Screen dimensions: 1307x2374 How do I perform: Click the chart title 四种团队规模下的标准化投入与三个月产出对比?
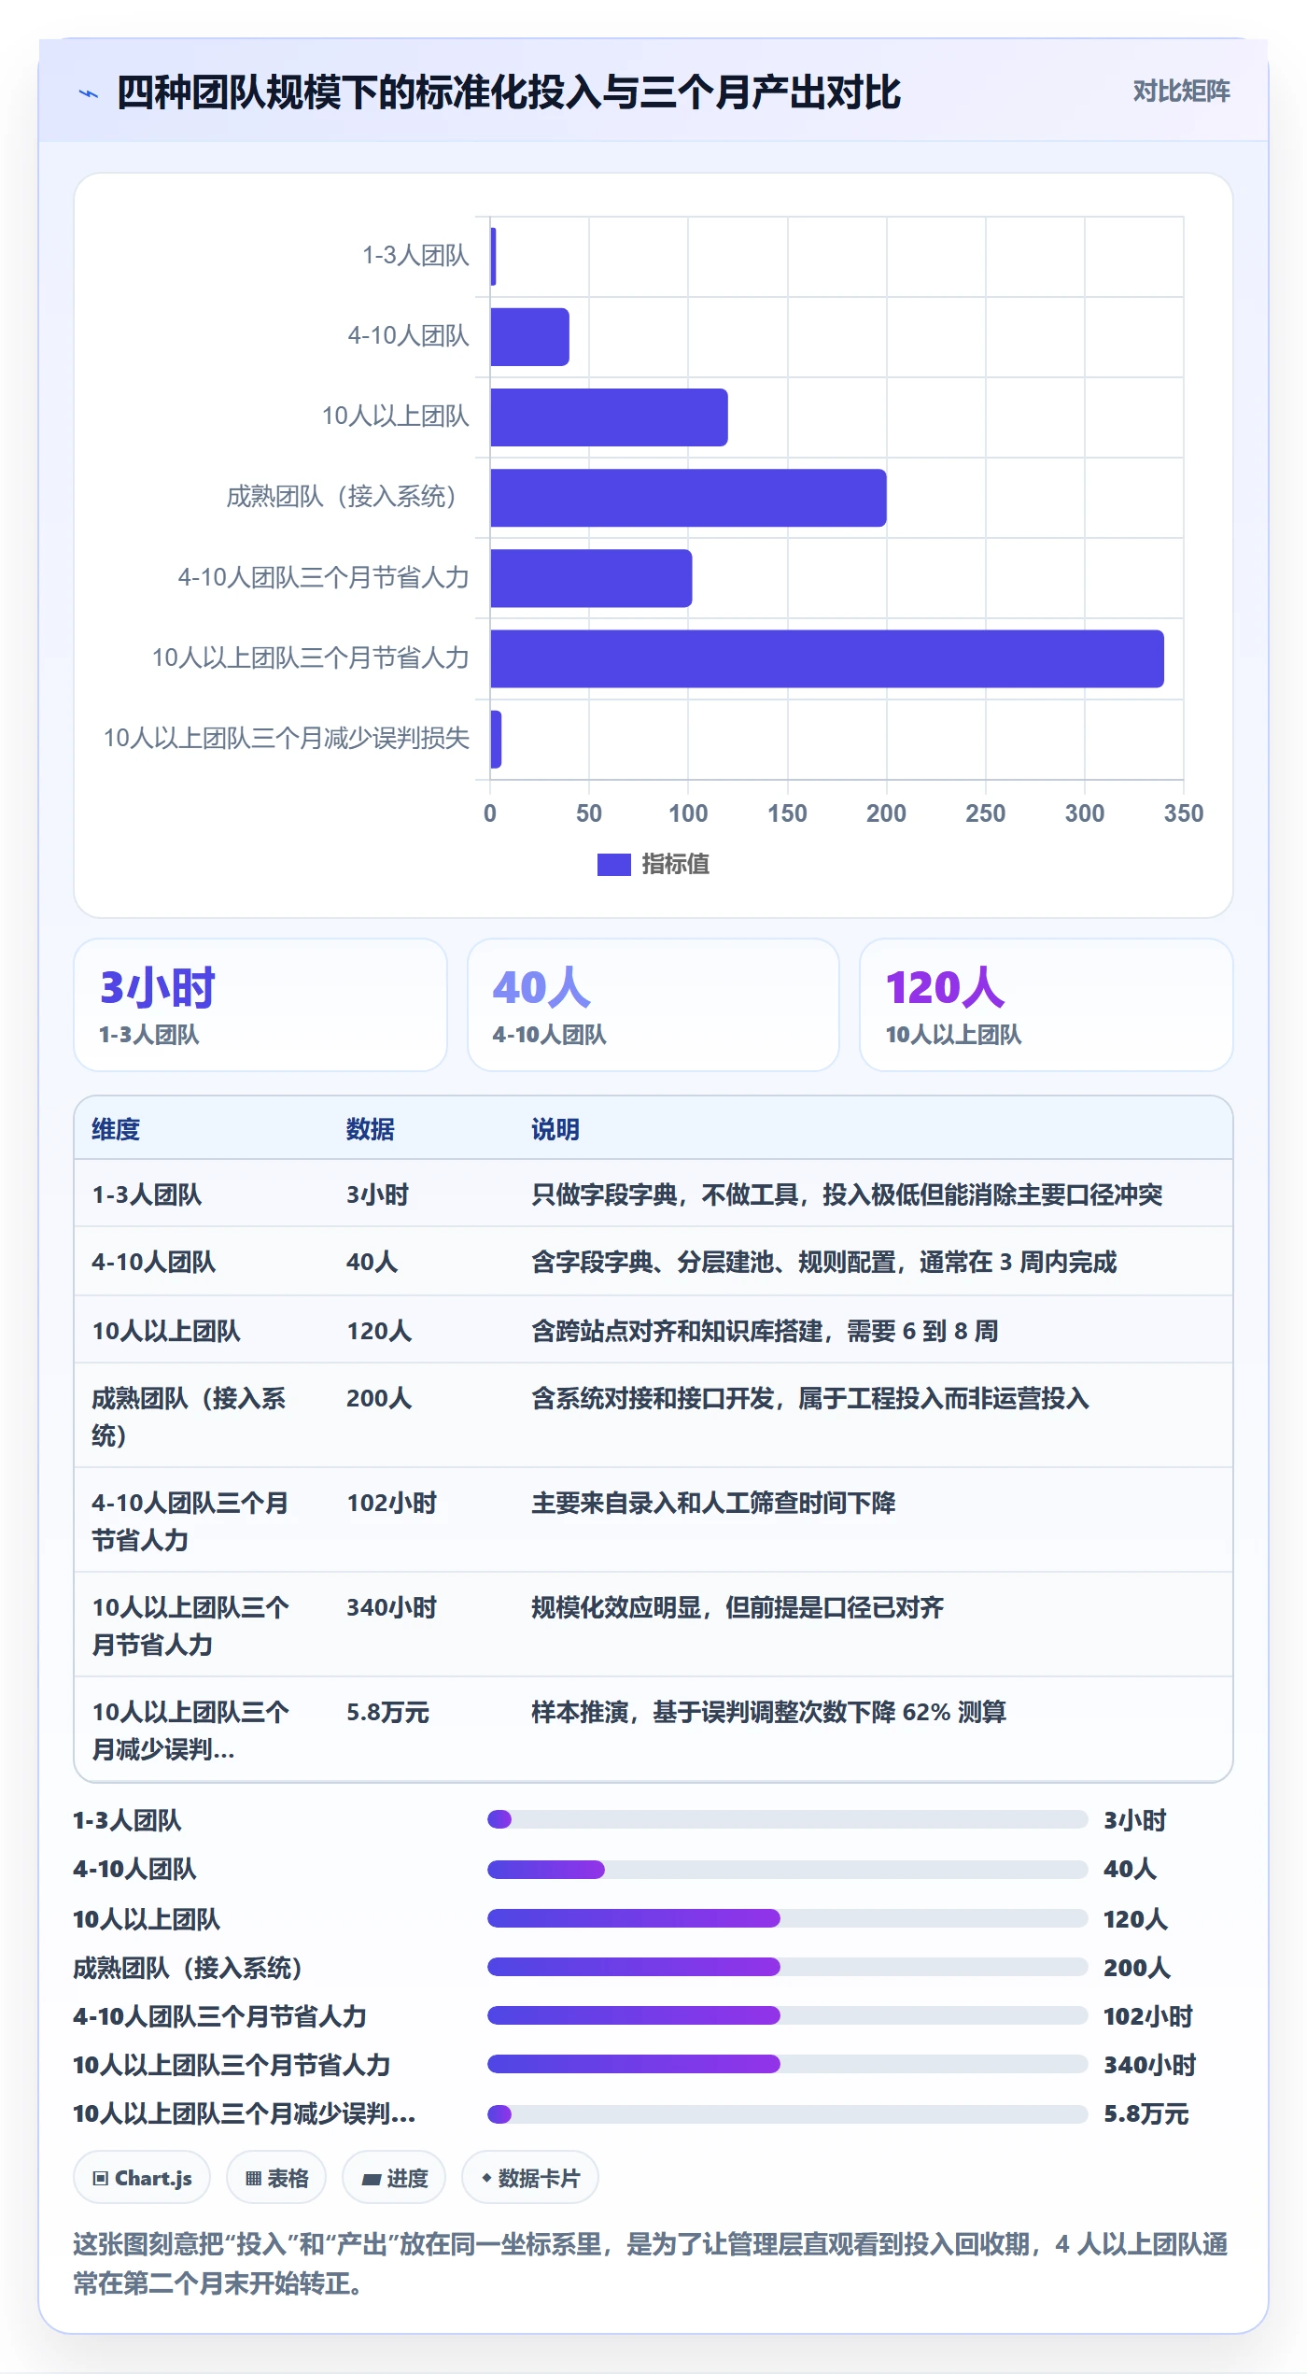[509, 92]
